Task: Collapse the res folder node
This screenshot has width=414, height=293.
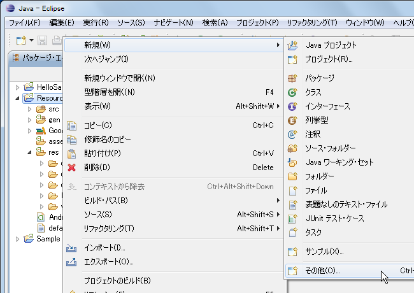Action: [29, 152]
